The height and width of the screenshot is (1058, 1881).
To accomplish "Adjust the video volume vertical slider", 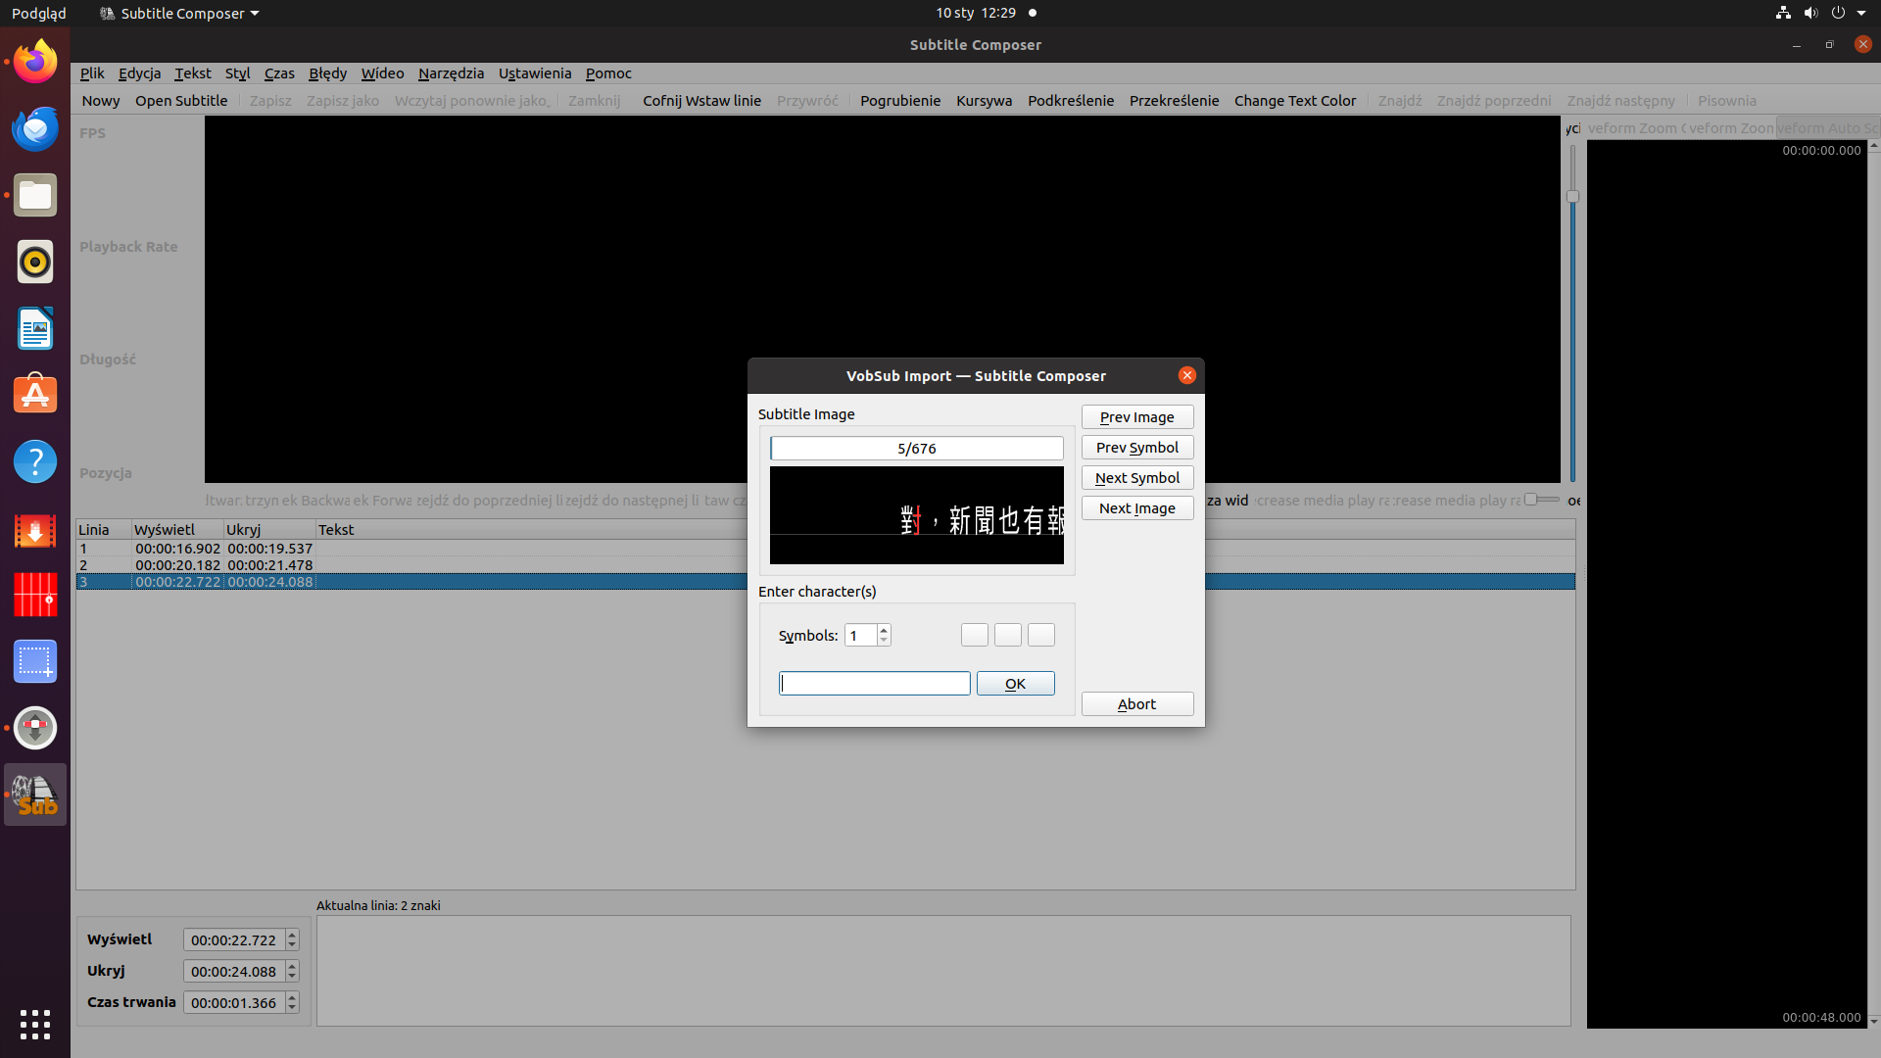I will pos(1572,197).
